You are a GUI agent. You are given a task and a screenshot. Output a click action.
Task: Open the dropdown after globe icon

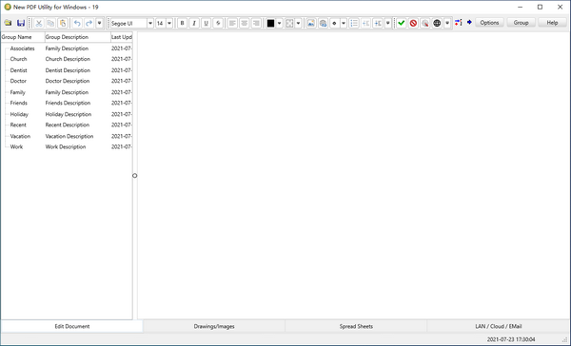point(447,23)
